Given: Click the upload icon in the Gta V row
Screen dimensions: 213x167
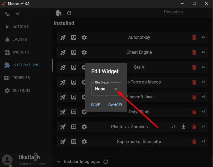Looking at the screenshot, I should point(74,67).
